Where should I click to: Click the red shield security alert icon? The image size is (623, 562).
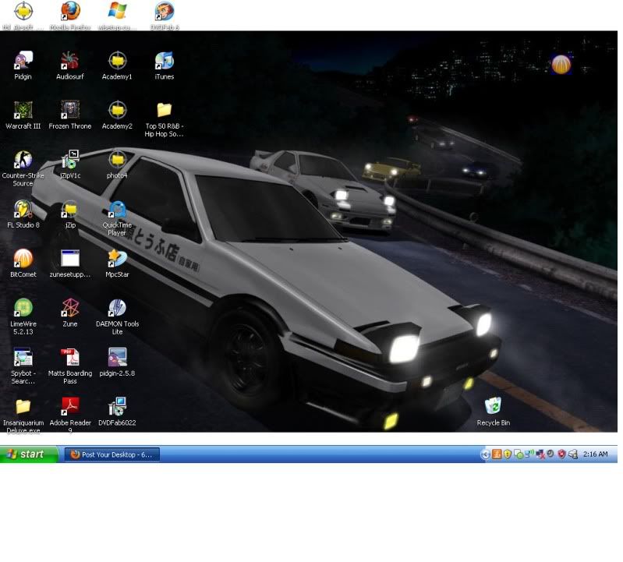pyautogui.click(x=561, y=454)
